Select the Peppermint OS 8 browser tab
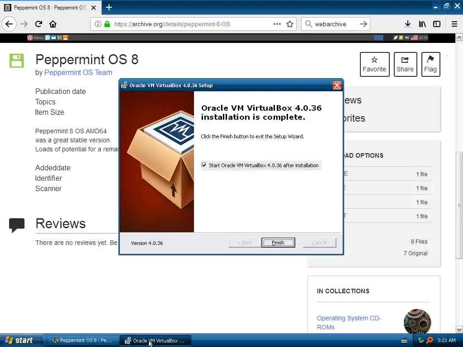The image size is (463, 347). click(x=50, y=8)
